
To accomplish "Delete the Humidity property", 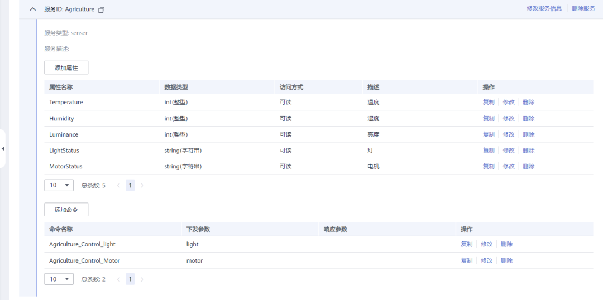I will point(529,118).
